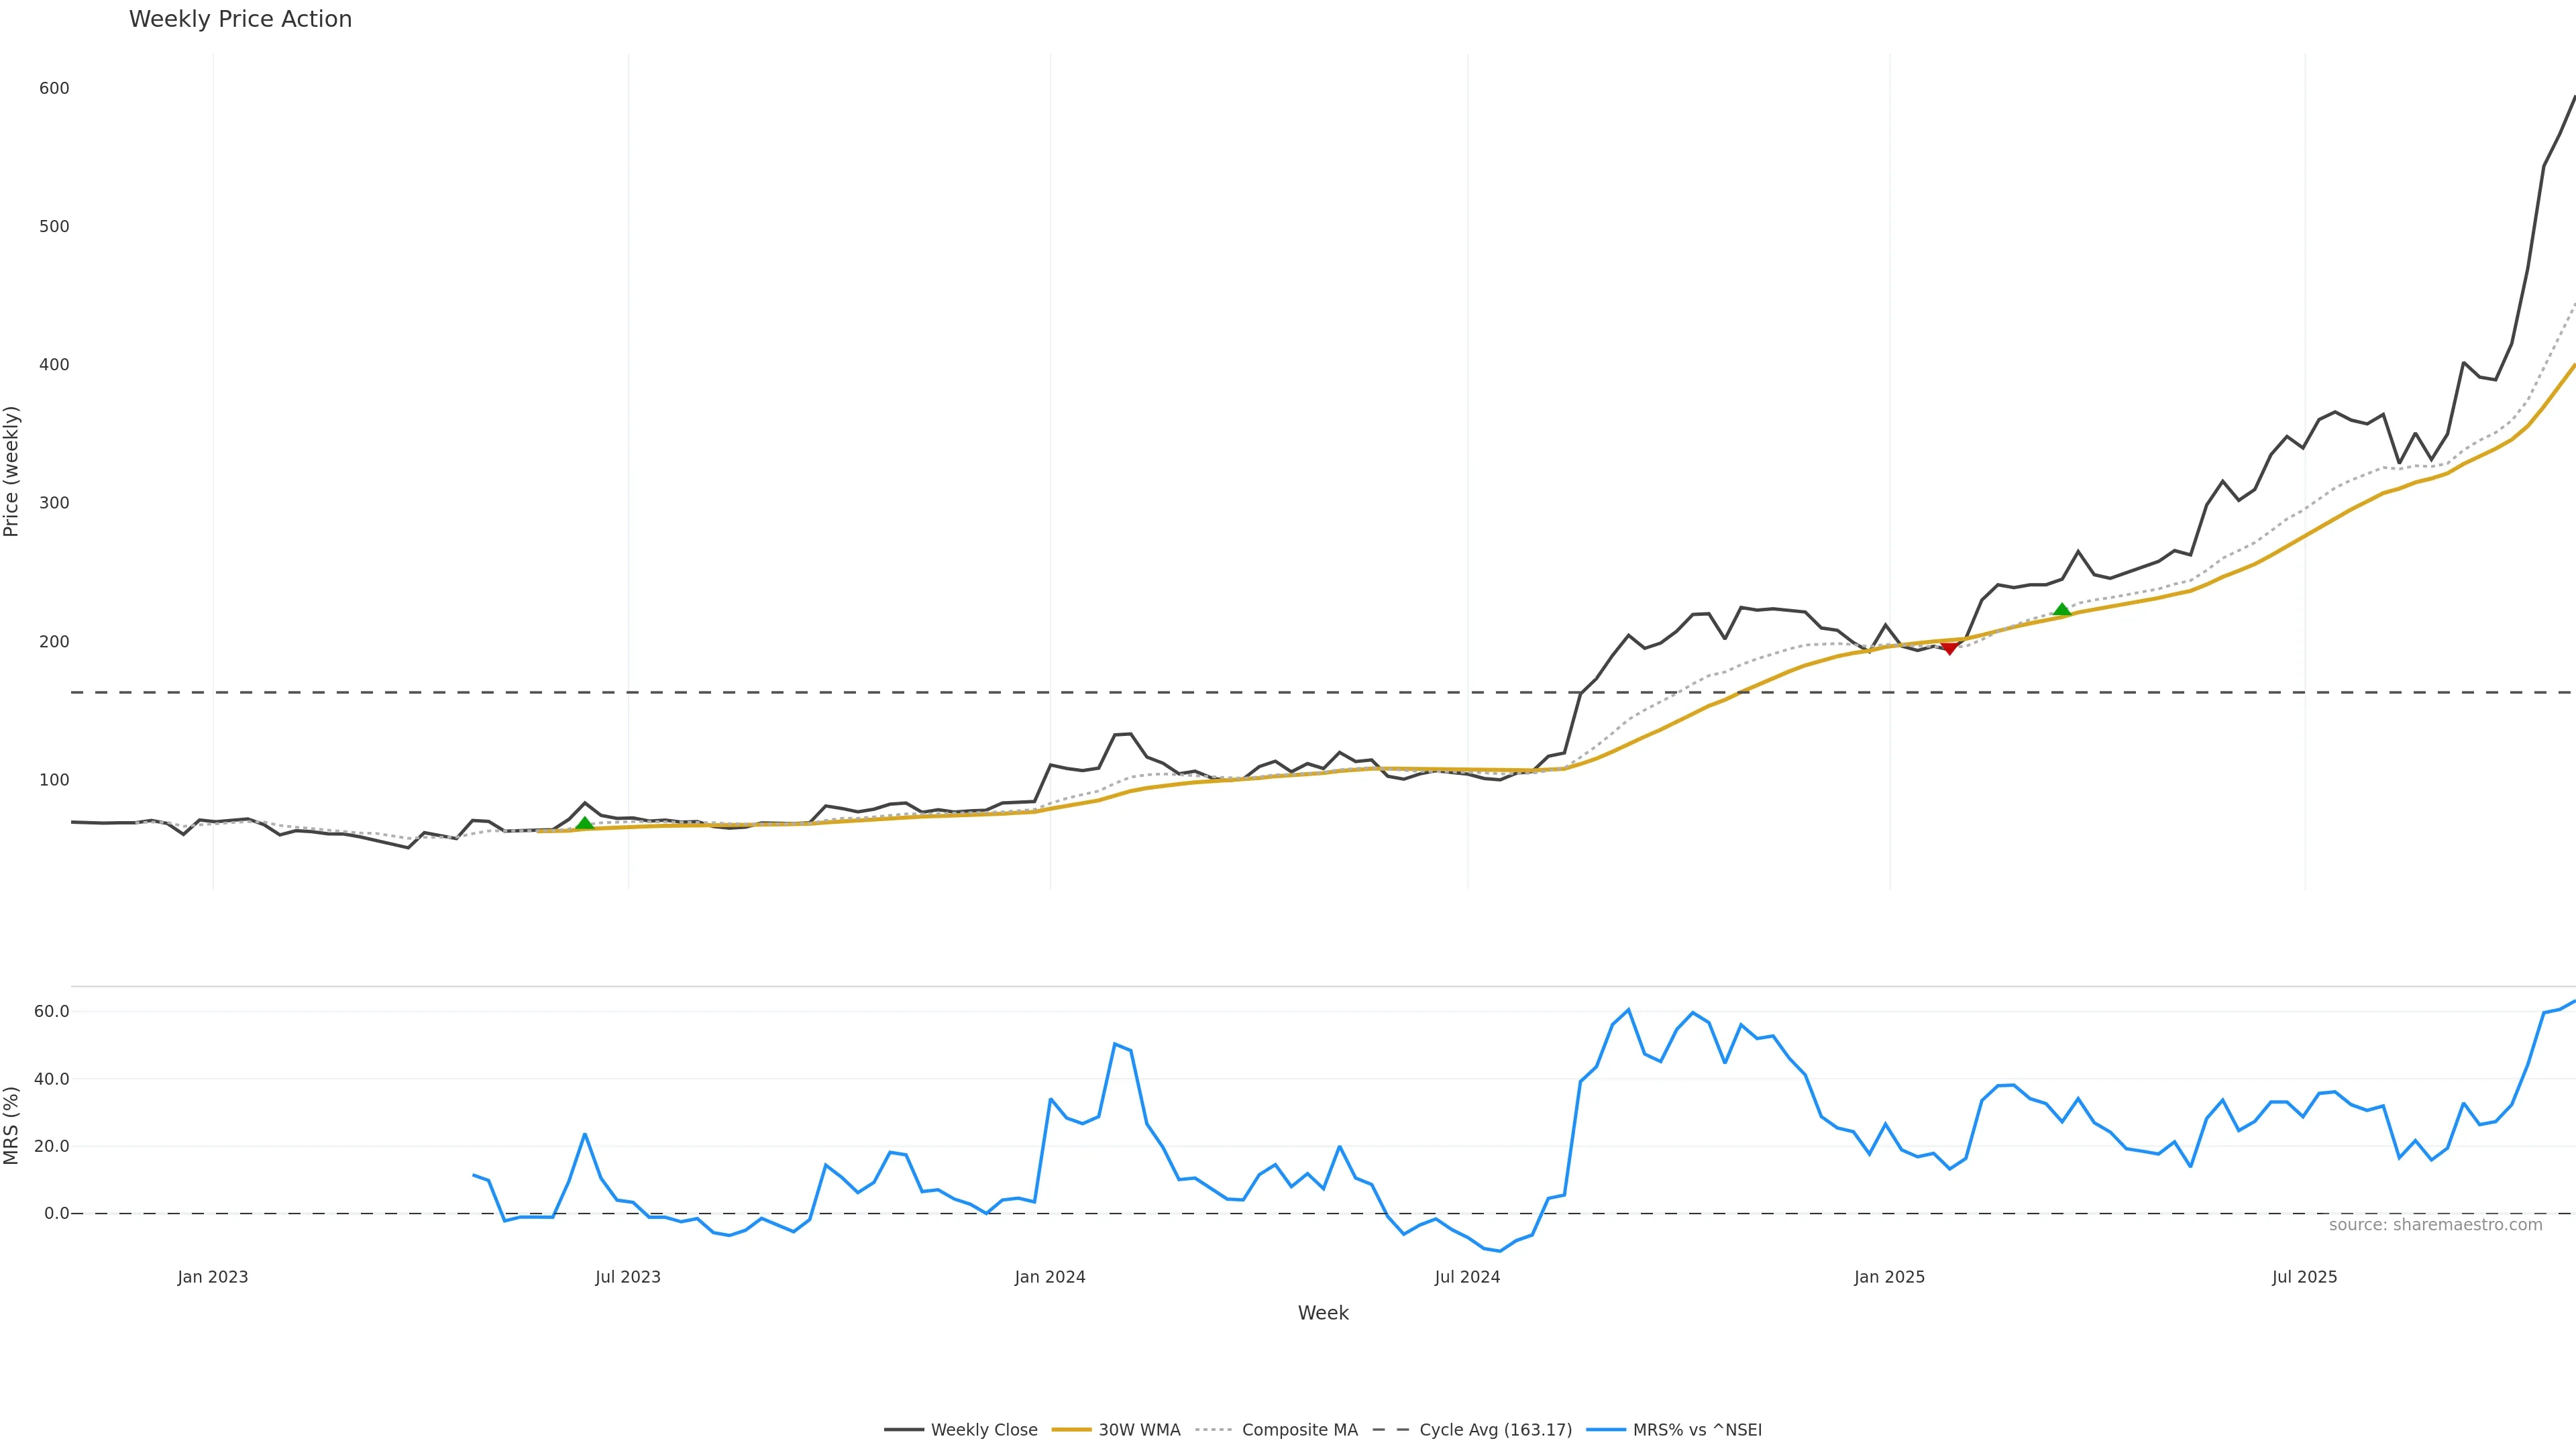Click the Week x-axis title

point(1323,1313)
